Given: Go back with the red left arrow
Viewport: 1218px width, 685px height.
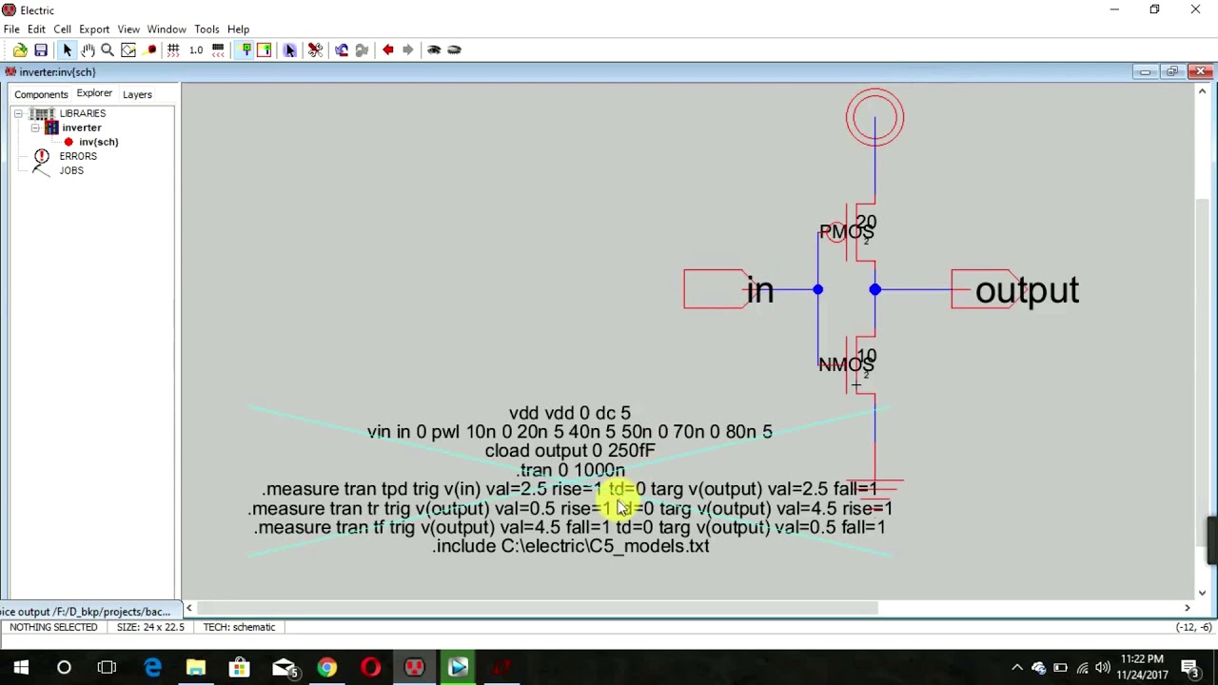Looking at the screenshot, I should pos(388,49).
